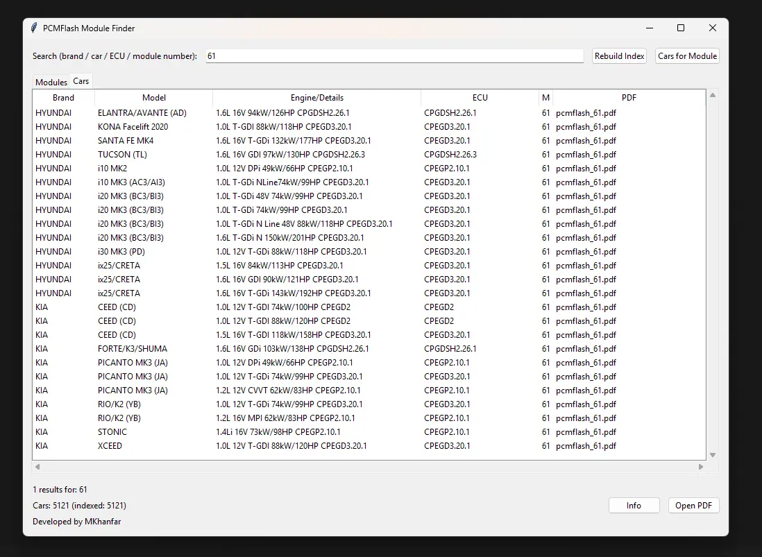762x557 pixels.
Task: Click the Engine/Details column header
Action: click(x=316, y=97)
